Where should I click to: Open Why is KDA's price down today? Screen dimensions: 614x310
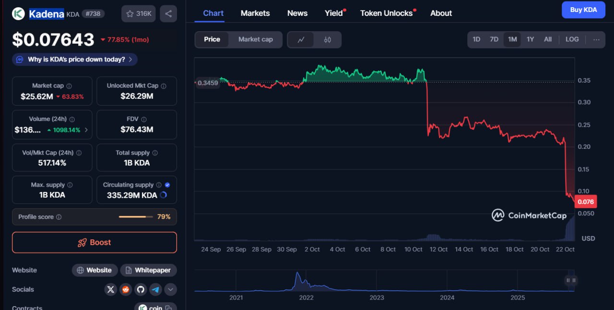click(x=75, y=60)
